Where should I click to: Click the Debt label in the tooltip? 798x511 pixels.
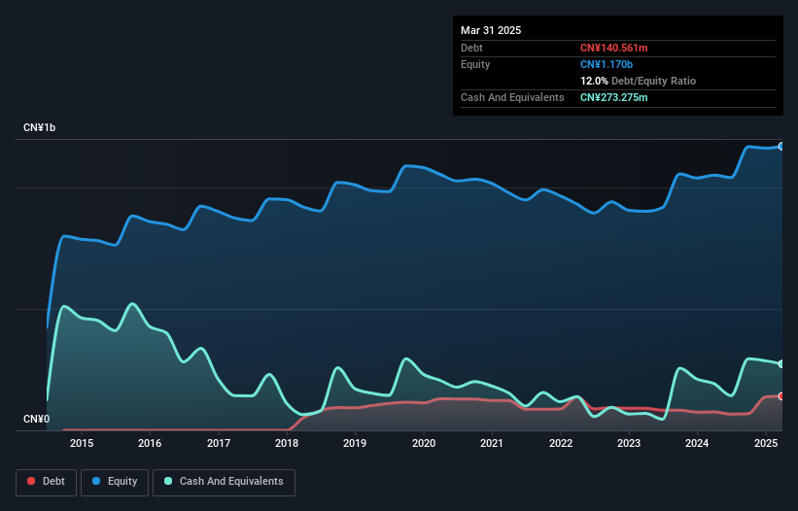(x=471, y=48)
